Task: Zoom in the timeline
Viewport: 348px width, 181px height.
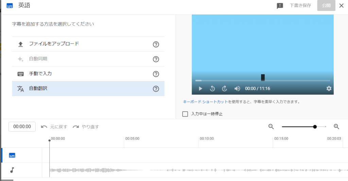Action: pos(336,127)
